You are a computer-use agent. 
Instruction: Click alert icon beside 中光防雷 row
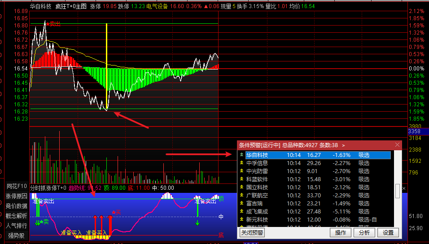[241, 171]
